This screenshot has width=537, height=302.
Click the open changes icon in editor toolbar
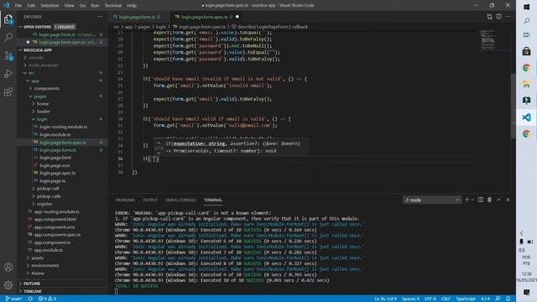[489, 17]
